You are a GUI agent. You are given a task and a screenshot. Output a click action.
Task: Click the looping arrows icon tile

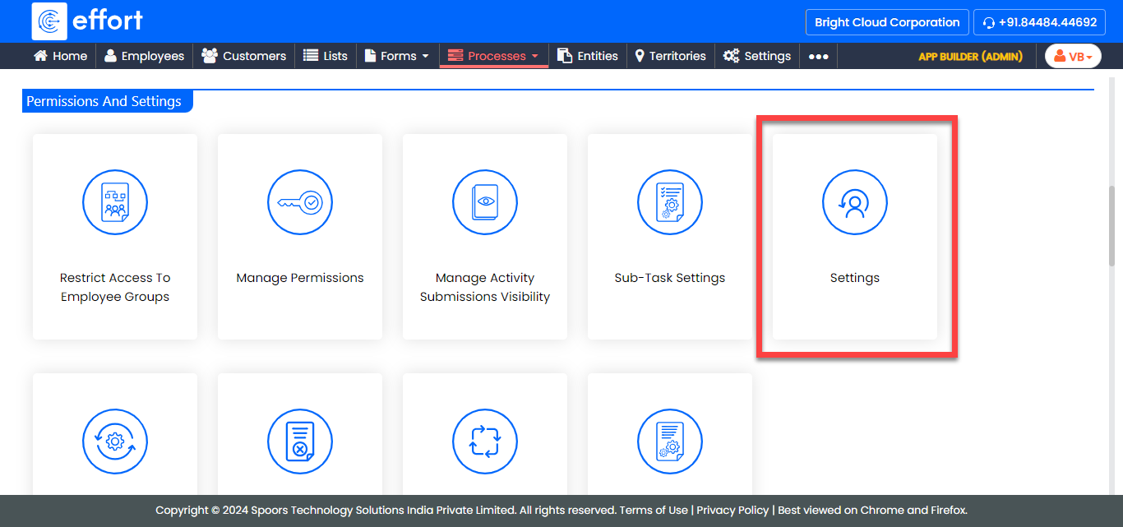tap(485, 441)
